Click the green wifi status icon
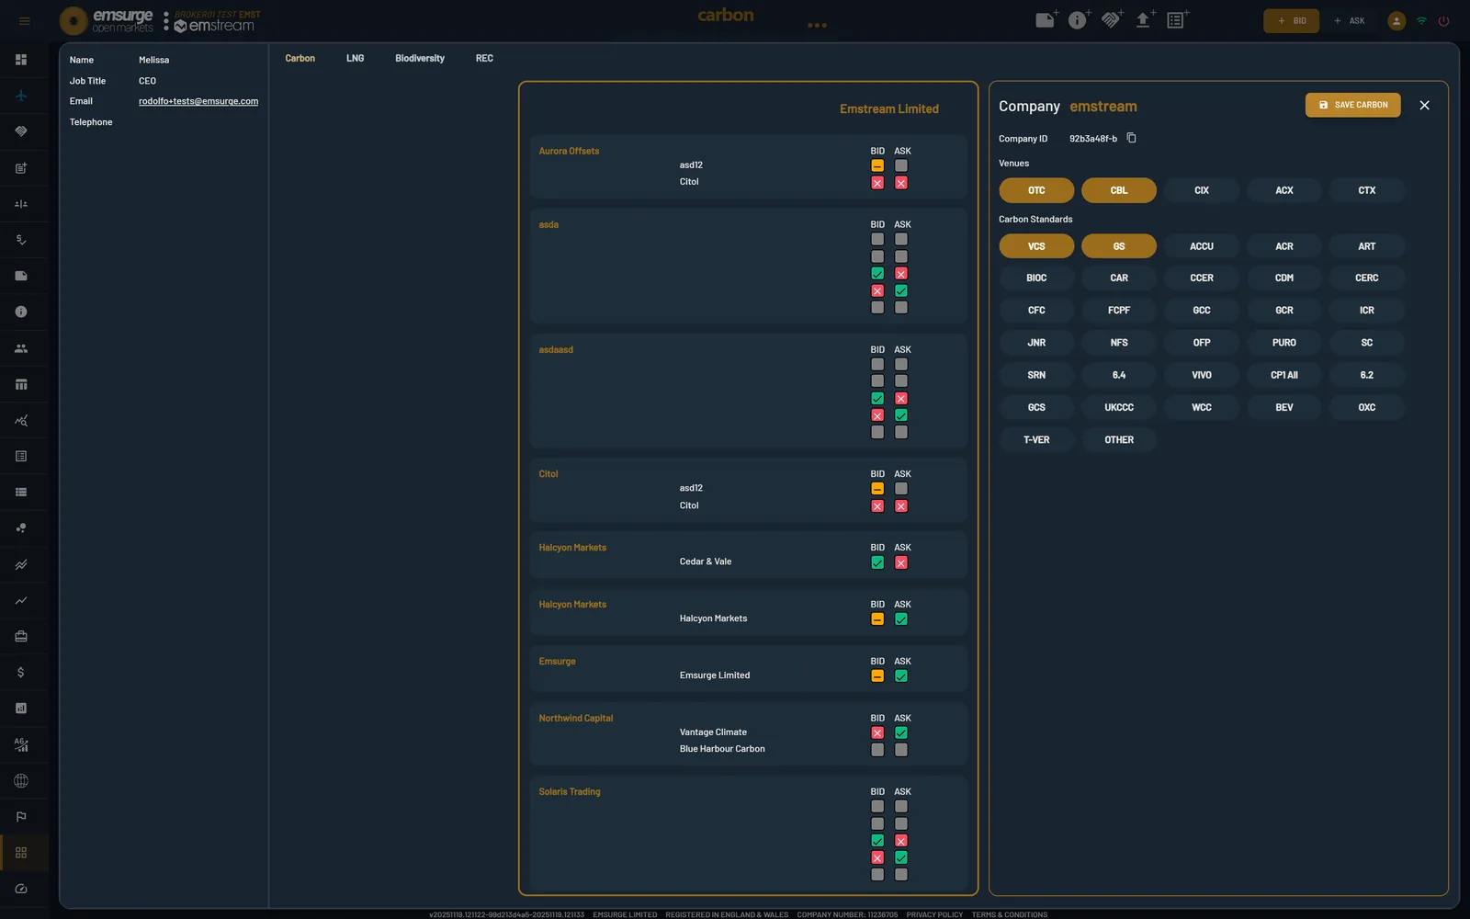This screenshot has width=1470, height=919. 1421,21
